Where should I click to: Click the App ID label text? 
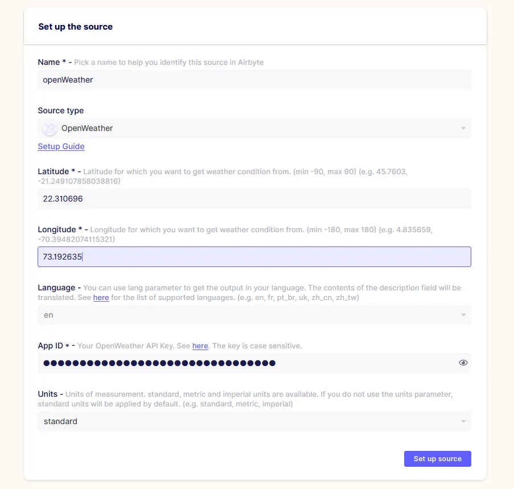click(x=50, y=346)
